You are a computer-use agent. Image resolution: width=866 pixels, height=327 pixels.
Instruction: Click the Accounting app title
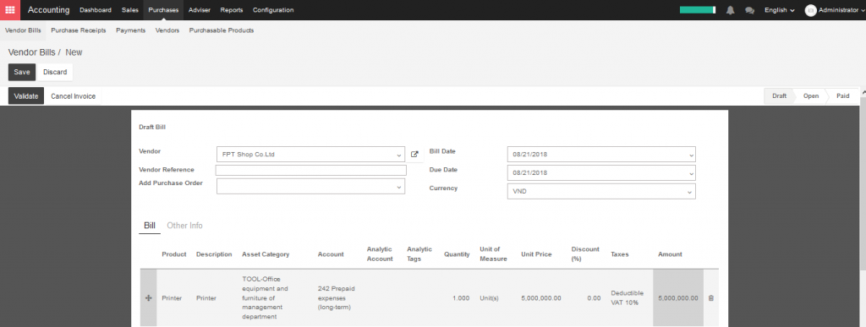(48, 10)
